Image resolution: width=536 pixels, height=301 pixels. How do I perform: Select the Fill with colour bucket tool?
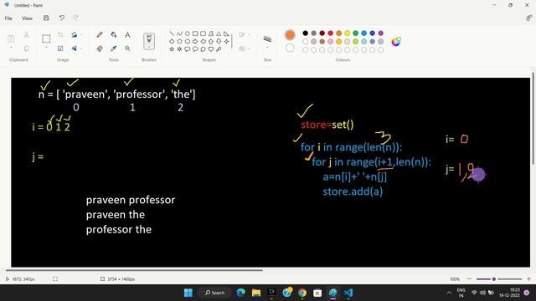114,35
